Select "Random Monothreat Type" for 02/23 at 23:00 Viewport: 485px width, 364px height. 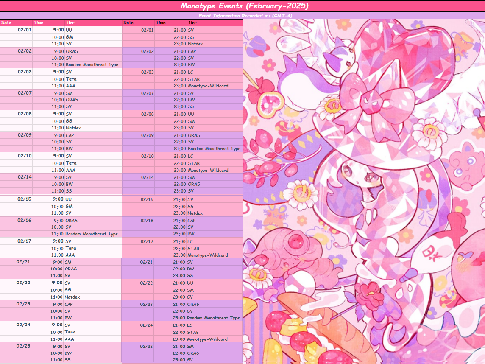tap(213, 318)
